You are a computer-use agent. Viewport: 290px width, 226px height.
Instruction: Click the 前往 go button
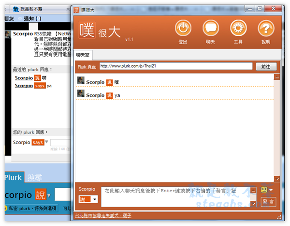pyautogui.click(x=266, y=66)
